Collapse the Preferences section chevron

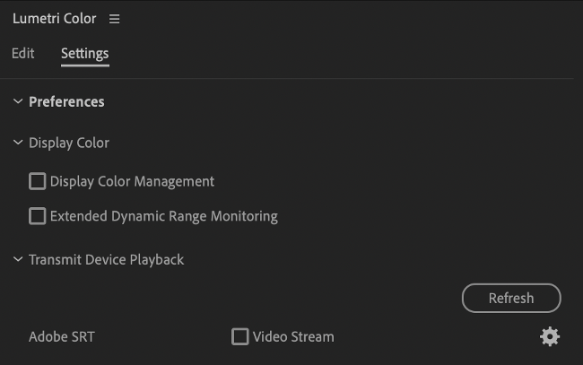point(18,101)
